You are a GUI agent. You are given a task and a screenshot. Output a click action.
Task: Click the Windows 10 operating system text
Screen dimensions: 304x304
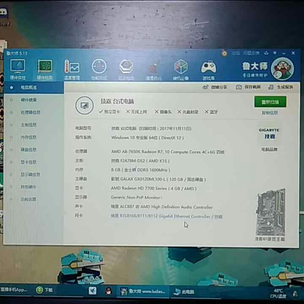[x=147, y=138]
